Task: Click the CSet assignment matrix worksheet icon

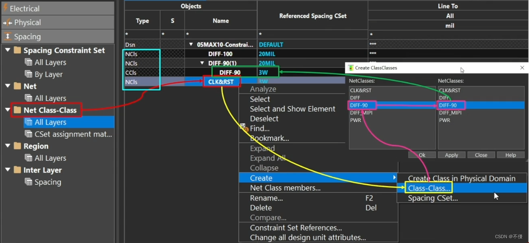Action: pyautogui.click(x=29, y=134)
